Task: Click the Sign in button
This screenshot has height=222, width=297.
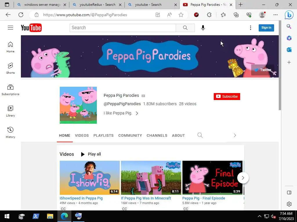Action: 266,28
